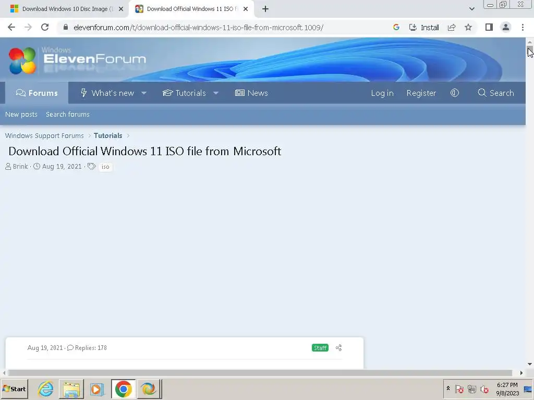Show tab search dropdown arrow
Viewport: 534px width, 400px height.
tap(471, 9)
